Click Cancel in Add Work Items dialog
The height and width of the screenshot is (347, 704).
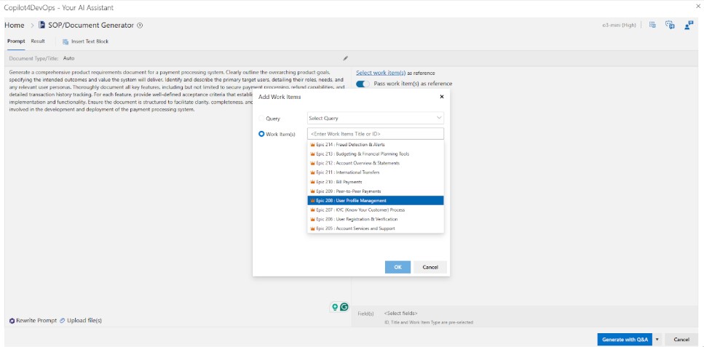point(430,267)
